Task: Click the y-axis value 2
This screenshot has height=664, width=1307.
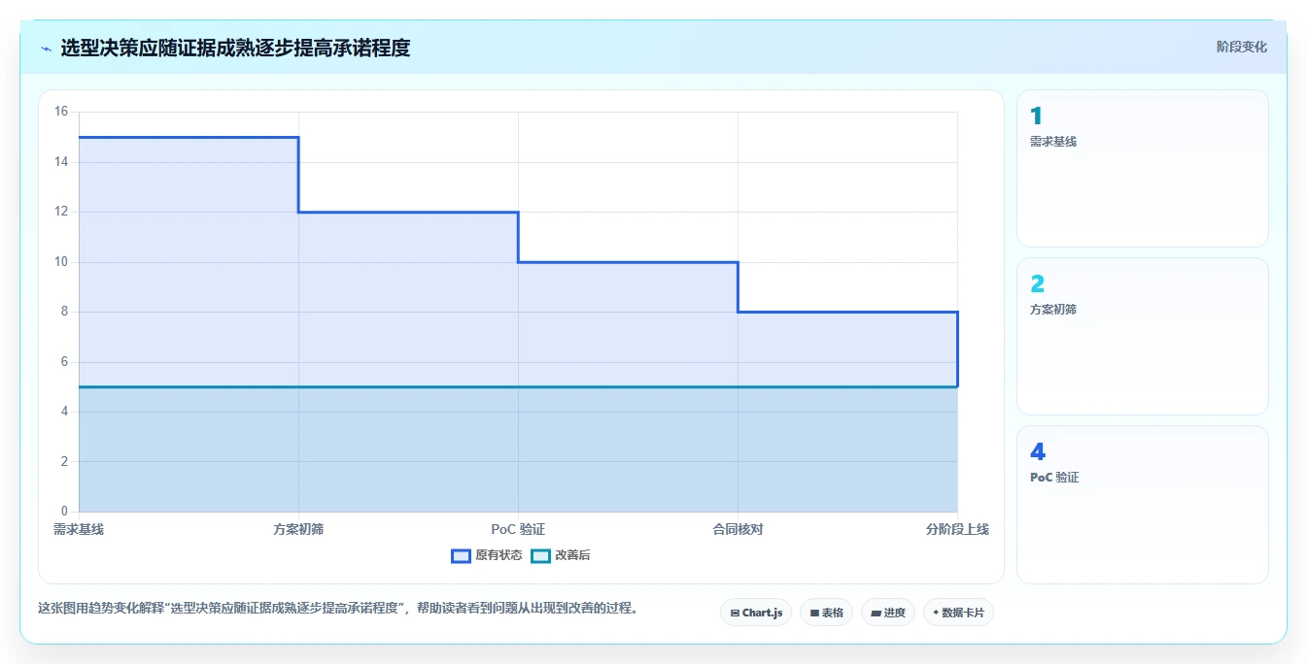Action: tap(65, 462)
